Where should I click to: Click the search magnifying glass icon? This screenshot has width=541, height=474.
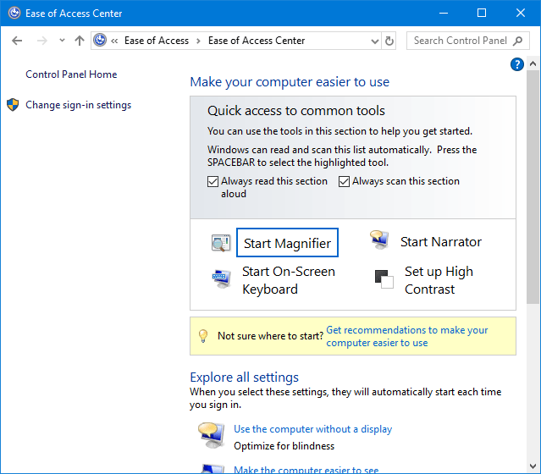click(517, 41)
